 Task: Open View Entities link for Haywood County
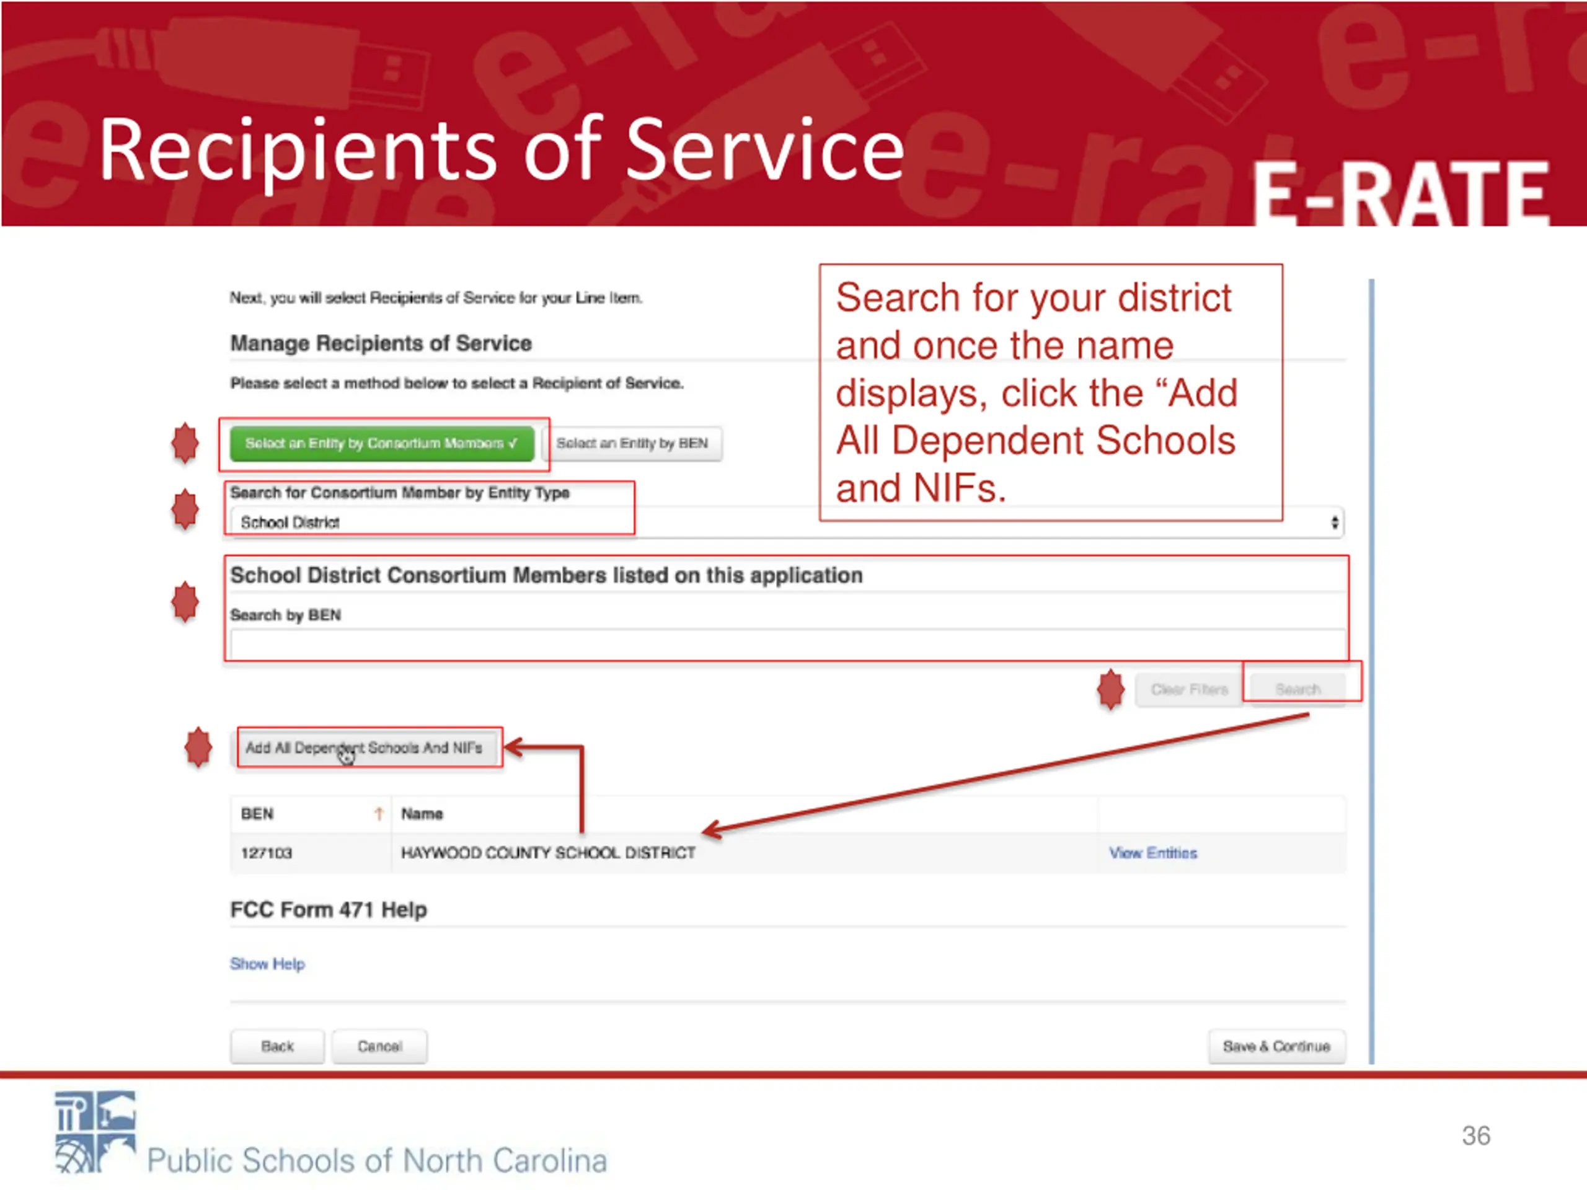[x=1153, y=853]
